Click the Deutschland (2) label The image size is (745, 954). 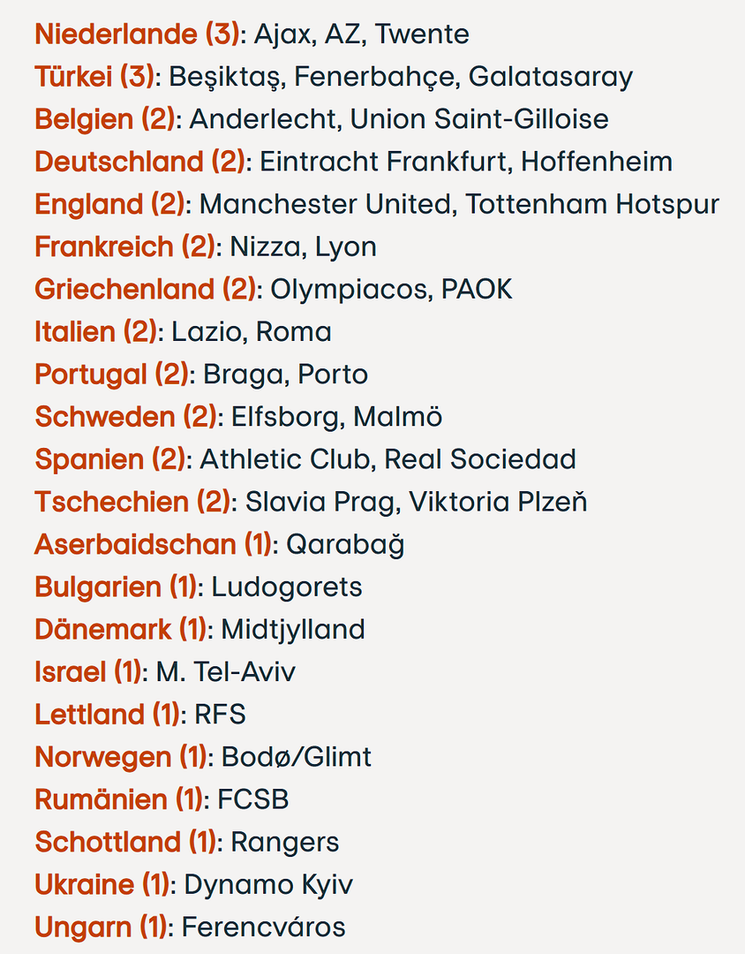click(140, 162)
